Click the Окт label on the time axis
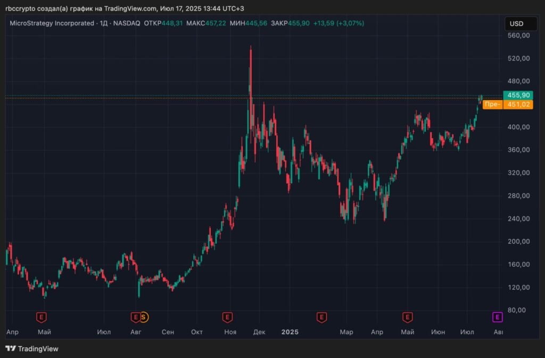Viewport: 545px width, 358px height. (197, 332)
